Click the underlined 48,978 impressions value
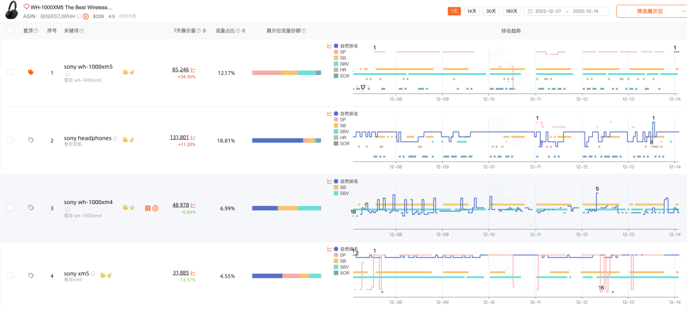The width and height of the screenshot is (687, 309). 181,205
